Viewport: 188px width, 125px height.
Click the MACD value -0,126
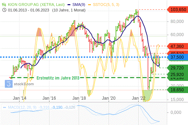click(70, 107)
